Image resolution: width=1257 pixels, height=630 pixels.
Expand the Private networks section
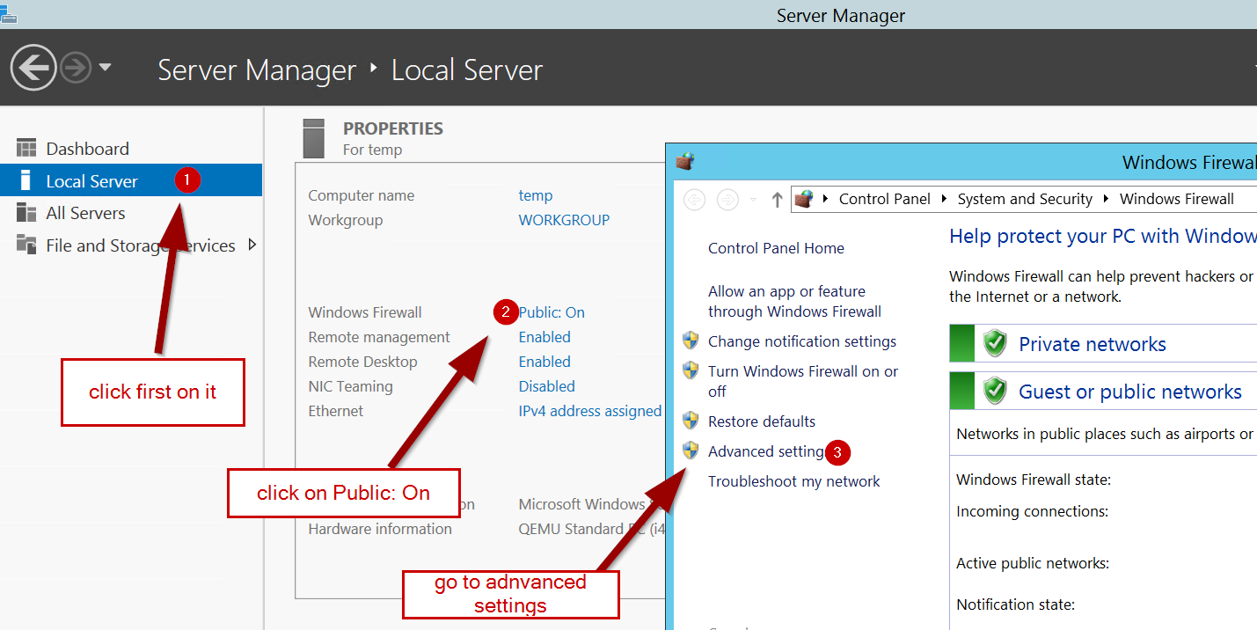1103,343
